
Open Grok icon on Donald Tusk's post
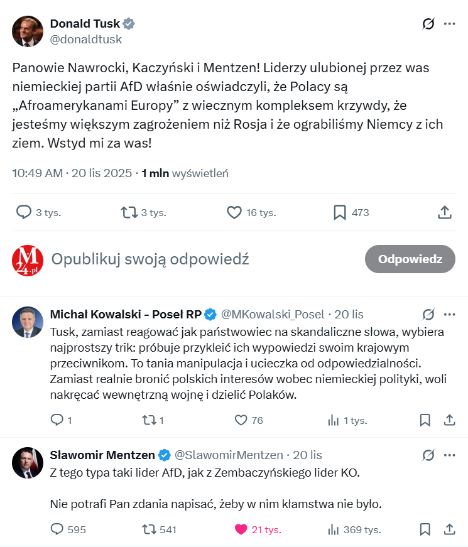coord(428,24)
